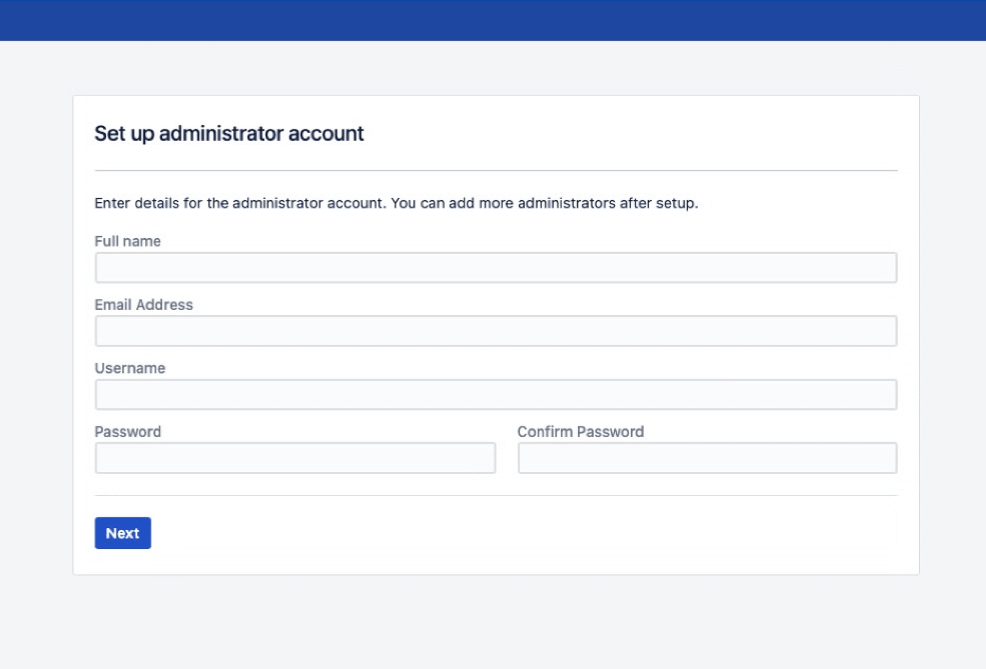Viewport: 986px width, 669px height.
Task: Click the Username label
Action: click(x=130, y=368)
